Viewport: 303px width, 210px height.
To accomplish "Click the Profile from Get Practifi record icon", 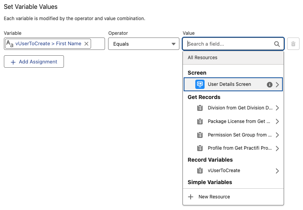I will (200, 149).
